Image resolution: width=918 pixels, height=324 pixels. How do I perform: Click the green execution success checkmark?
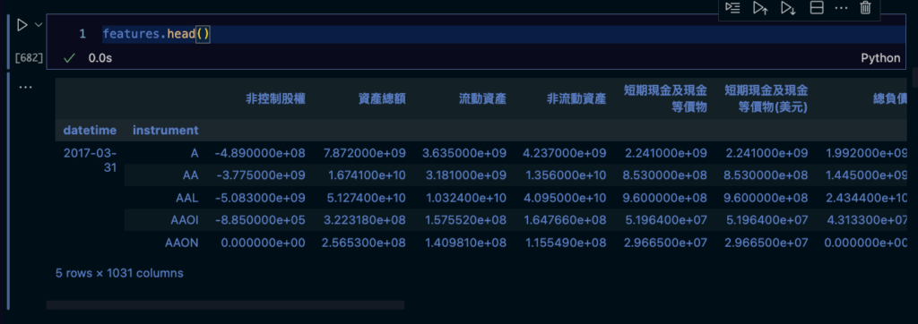coord(70,58)
